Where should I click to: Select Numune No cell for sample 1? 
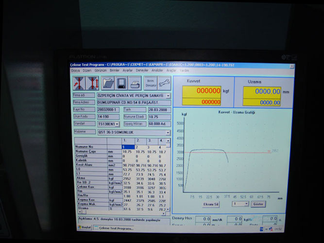pos(128,147)
